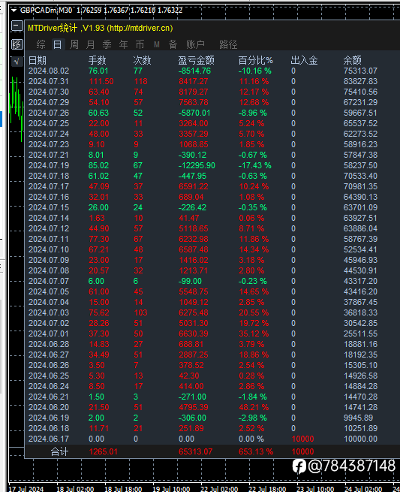Click the percentage 14.34 %
400x492 pixels.
[254, 250]
